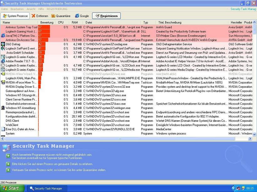The image size is (257, 192).
Task: Click the clock icon of LCDClock.exe row
Action: coord(3,65)
